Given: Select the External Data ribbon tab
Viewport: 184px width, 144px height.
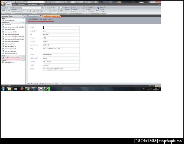Looking at the screenshot, I should (x=22, y=5).
